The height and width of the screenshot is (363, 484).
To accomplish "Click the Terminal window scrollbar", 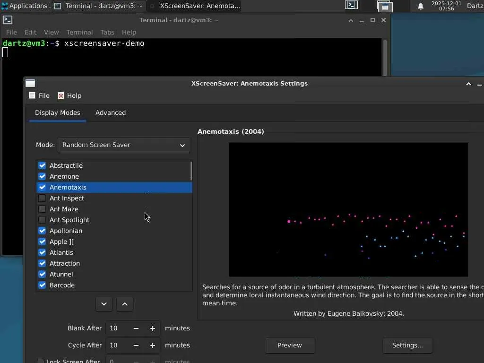I will [385, 57].
